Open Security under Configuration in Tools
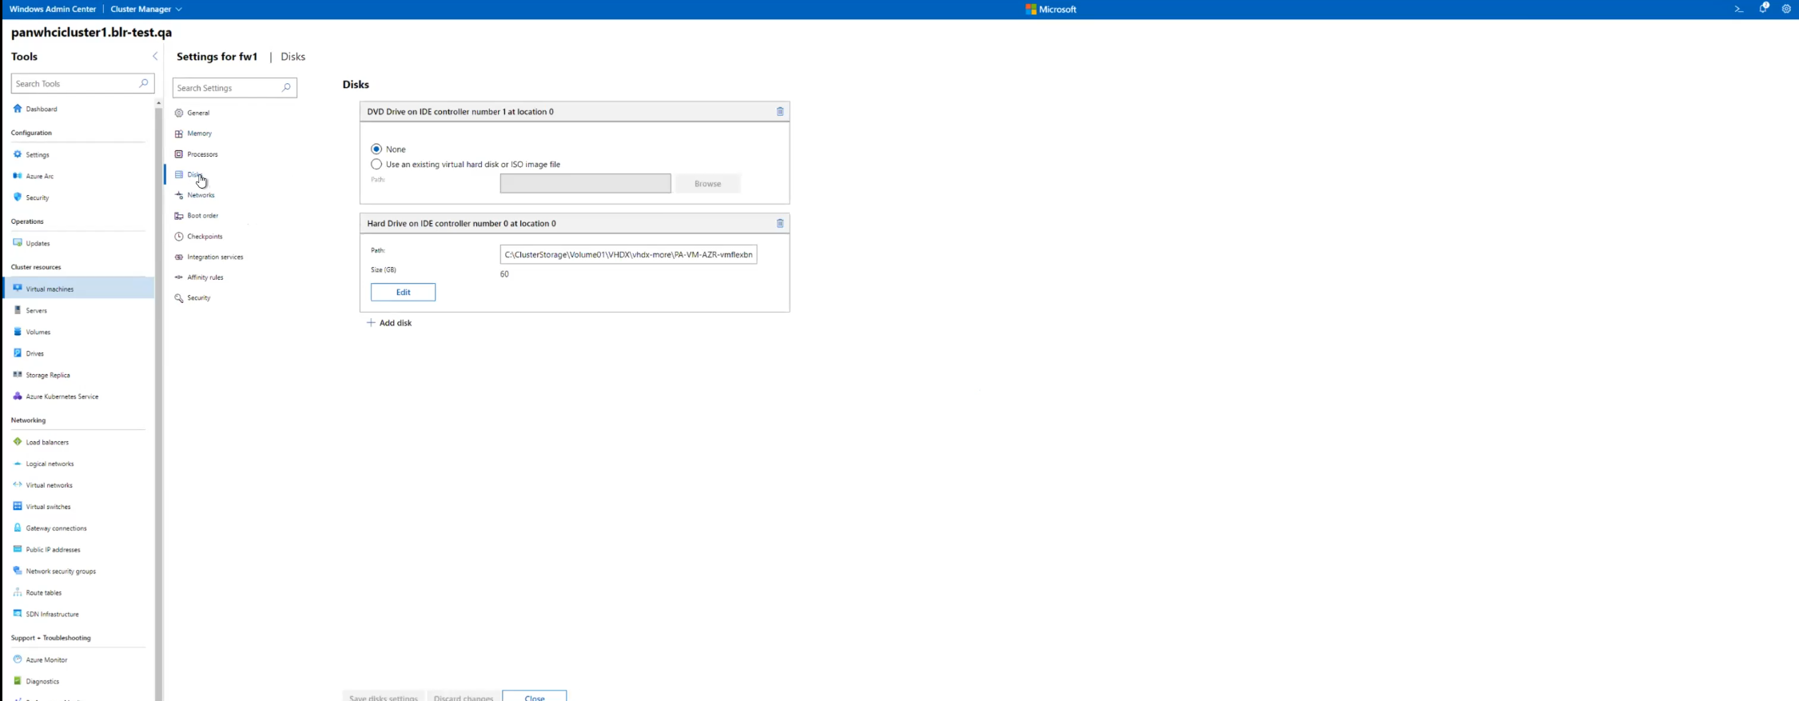The height and width of the screenshot is (701, 1799). click(38, 197)
